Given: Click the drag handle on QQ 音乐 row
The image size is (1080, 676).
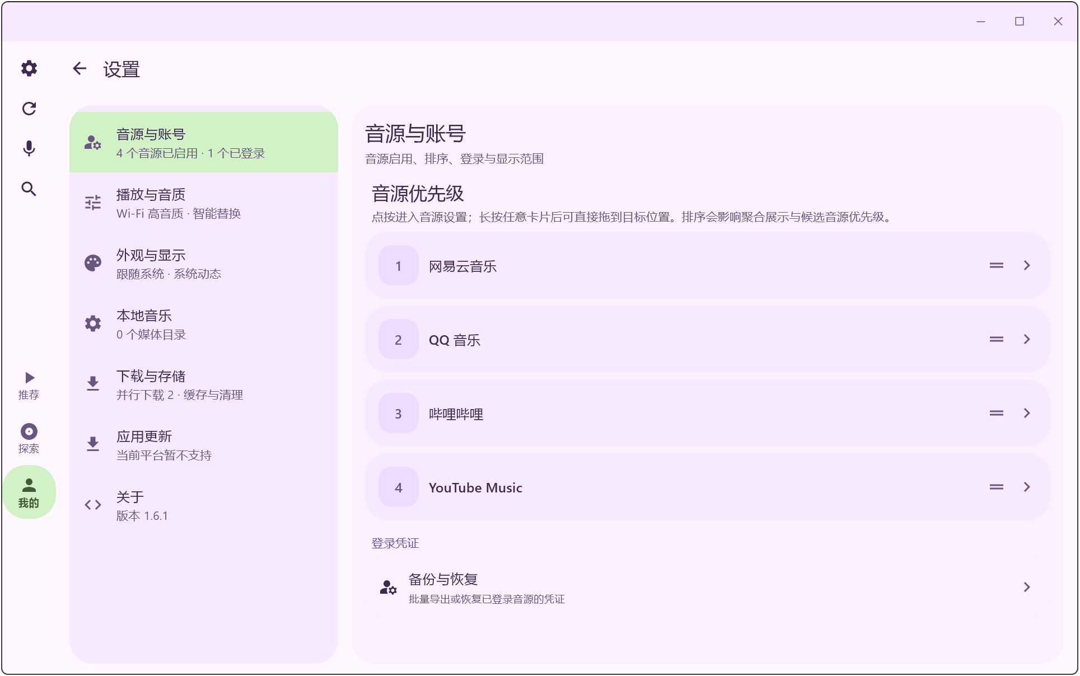Looking at the screenshot, I should click(x=997, y=339).
